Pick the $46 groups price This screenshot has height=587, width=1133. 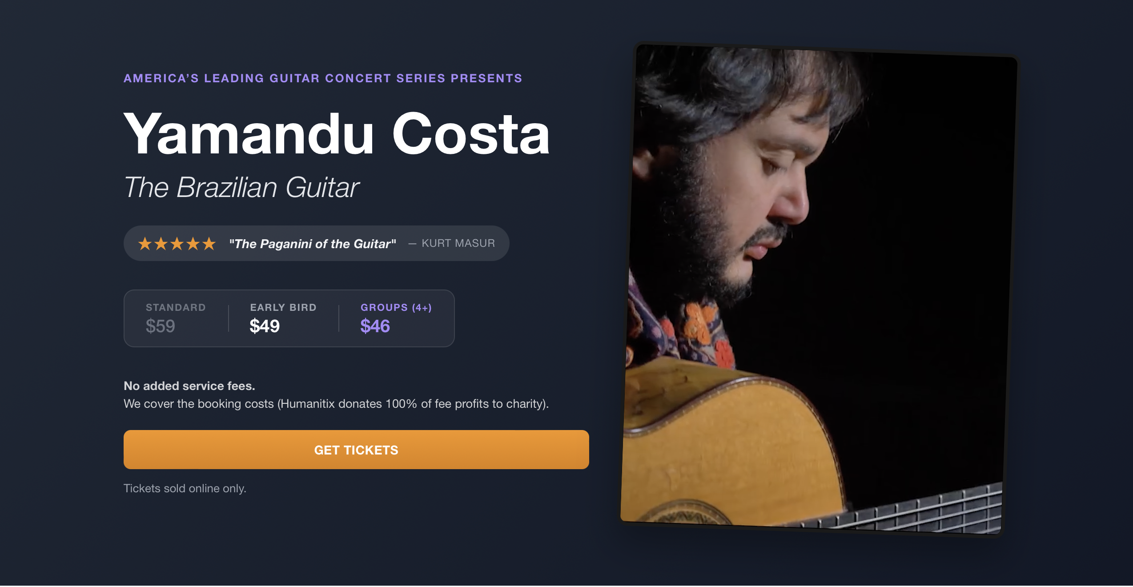pyautogui.click(x=375, y=326)
